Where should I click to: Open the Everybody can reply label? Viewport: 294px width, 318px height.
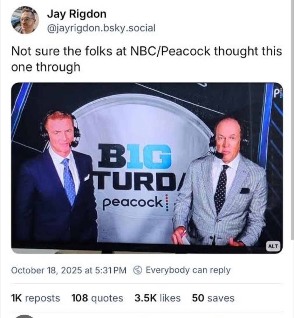coord(188,270)
